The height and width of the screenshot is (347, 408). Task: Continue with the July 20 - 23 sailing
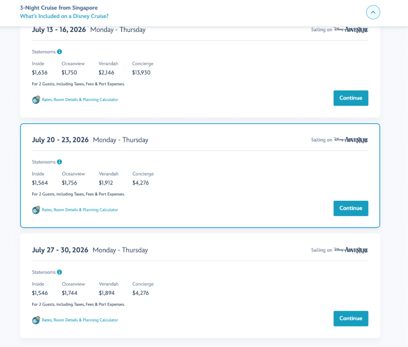point(351,208)
